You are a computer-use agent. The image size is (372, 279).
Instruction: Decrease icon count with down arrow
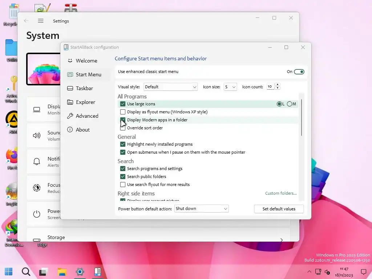[x=277, y=88]
